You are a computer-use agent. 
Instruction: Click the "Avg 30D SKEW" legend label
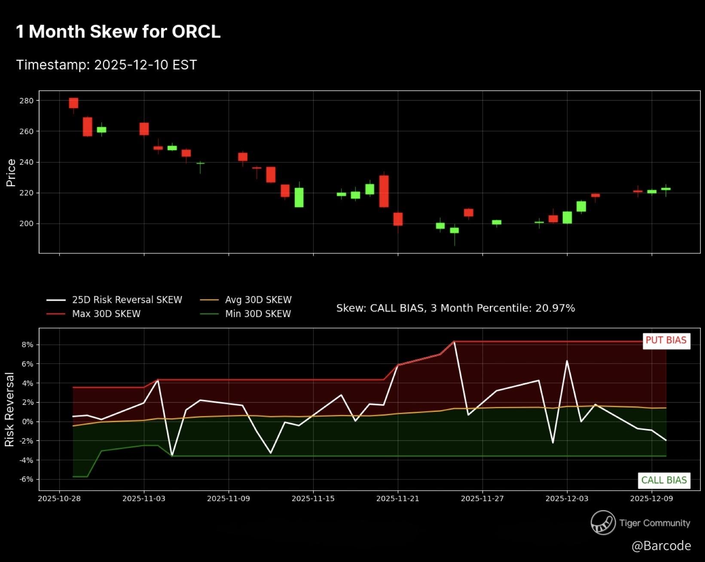258,300
